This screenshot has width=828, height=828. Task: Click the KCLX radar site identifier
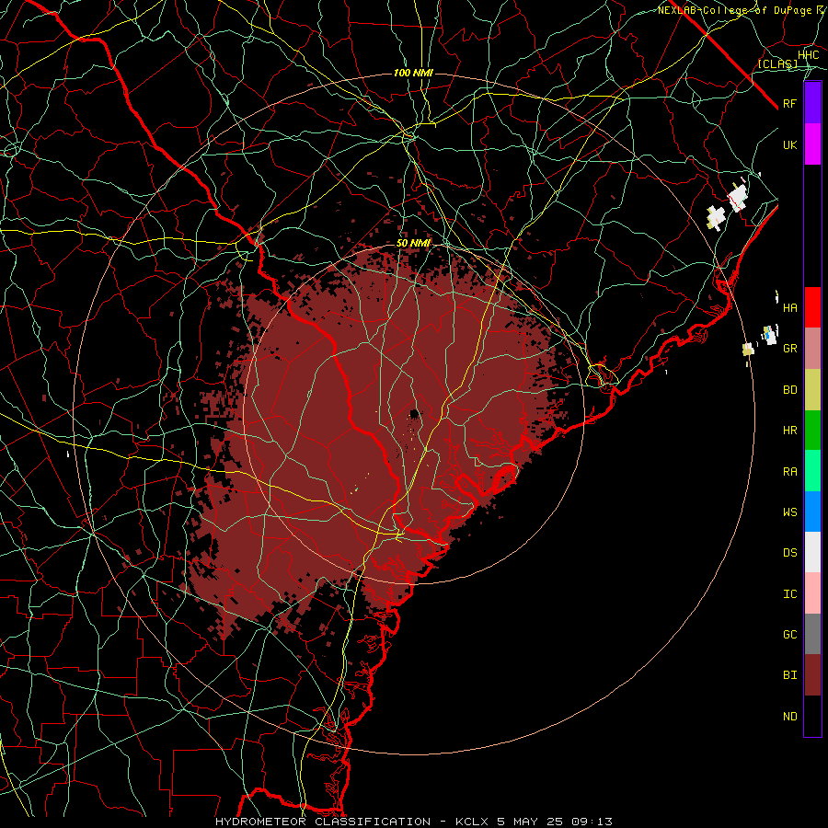[x=472, y=822]
